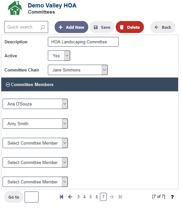Screen dimensions: 182x208
Task: Click the red Delete button
Action: click(x=130, y=27)
